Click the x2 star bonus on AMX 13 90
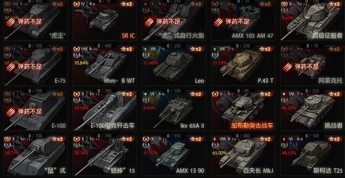Screen dimensions: 345x178 [196, 139]
